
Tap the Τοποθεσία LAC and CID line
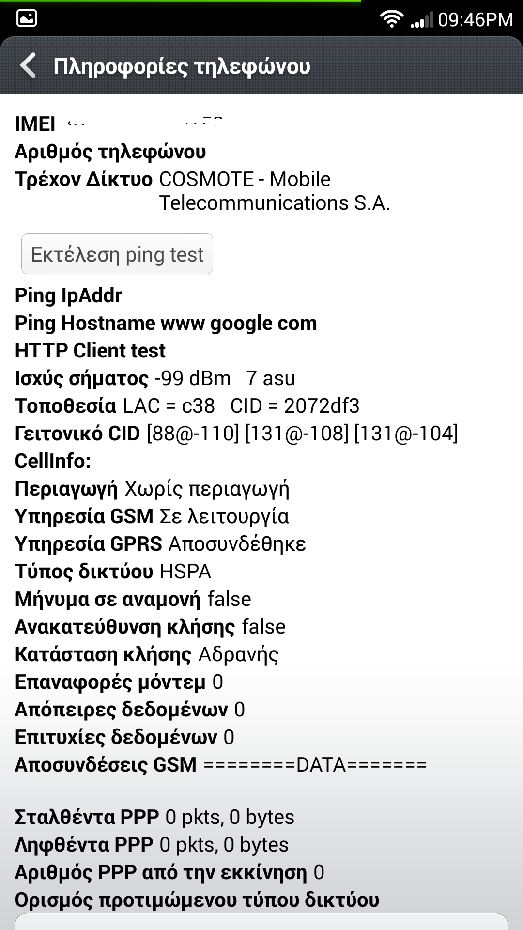187,406
